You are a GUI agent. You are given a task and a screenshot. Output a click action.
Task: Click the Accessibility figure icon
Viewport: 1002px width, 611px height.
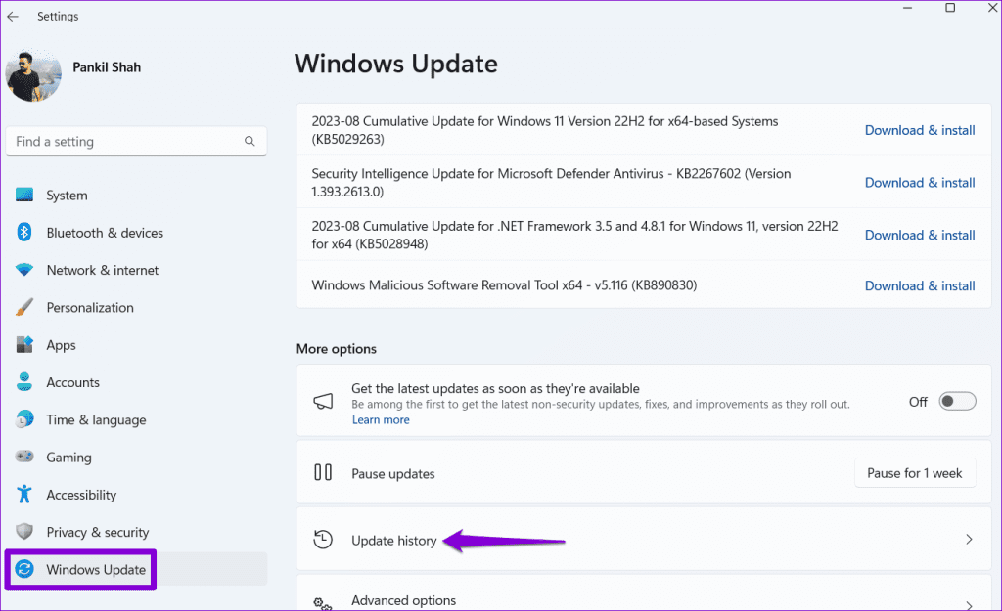pyautogui.click(x=25, y=495)
